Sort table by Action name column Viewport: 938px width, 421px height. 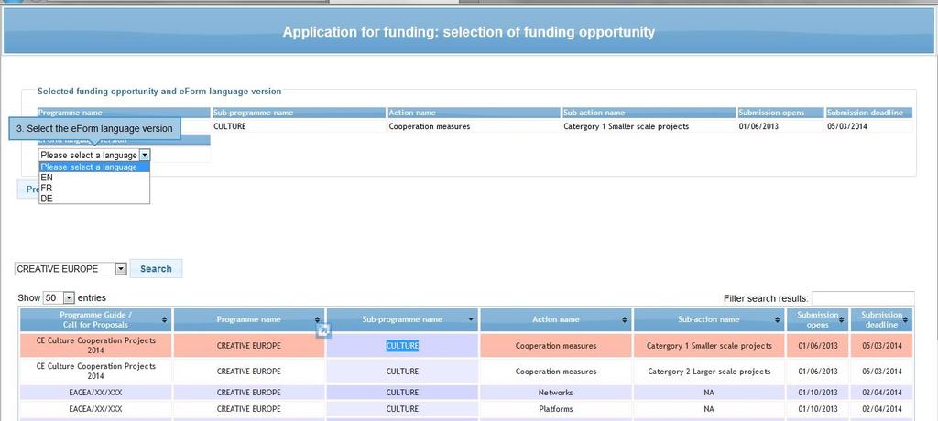pos(556,319)
